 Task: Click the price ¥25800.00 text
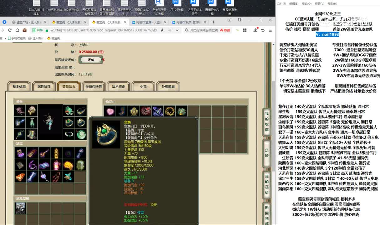coord(91,52)
